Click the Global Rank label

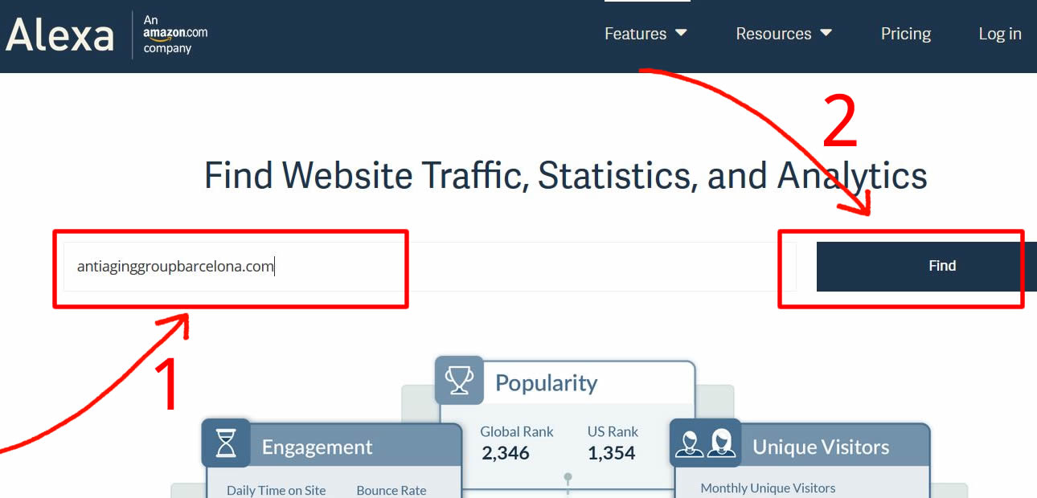click(x=517, y=431)
